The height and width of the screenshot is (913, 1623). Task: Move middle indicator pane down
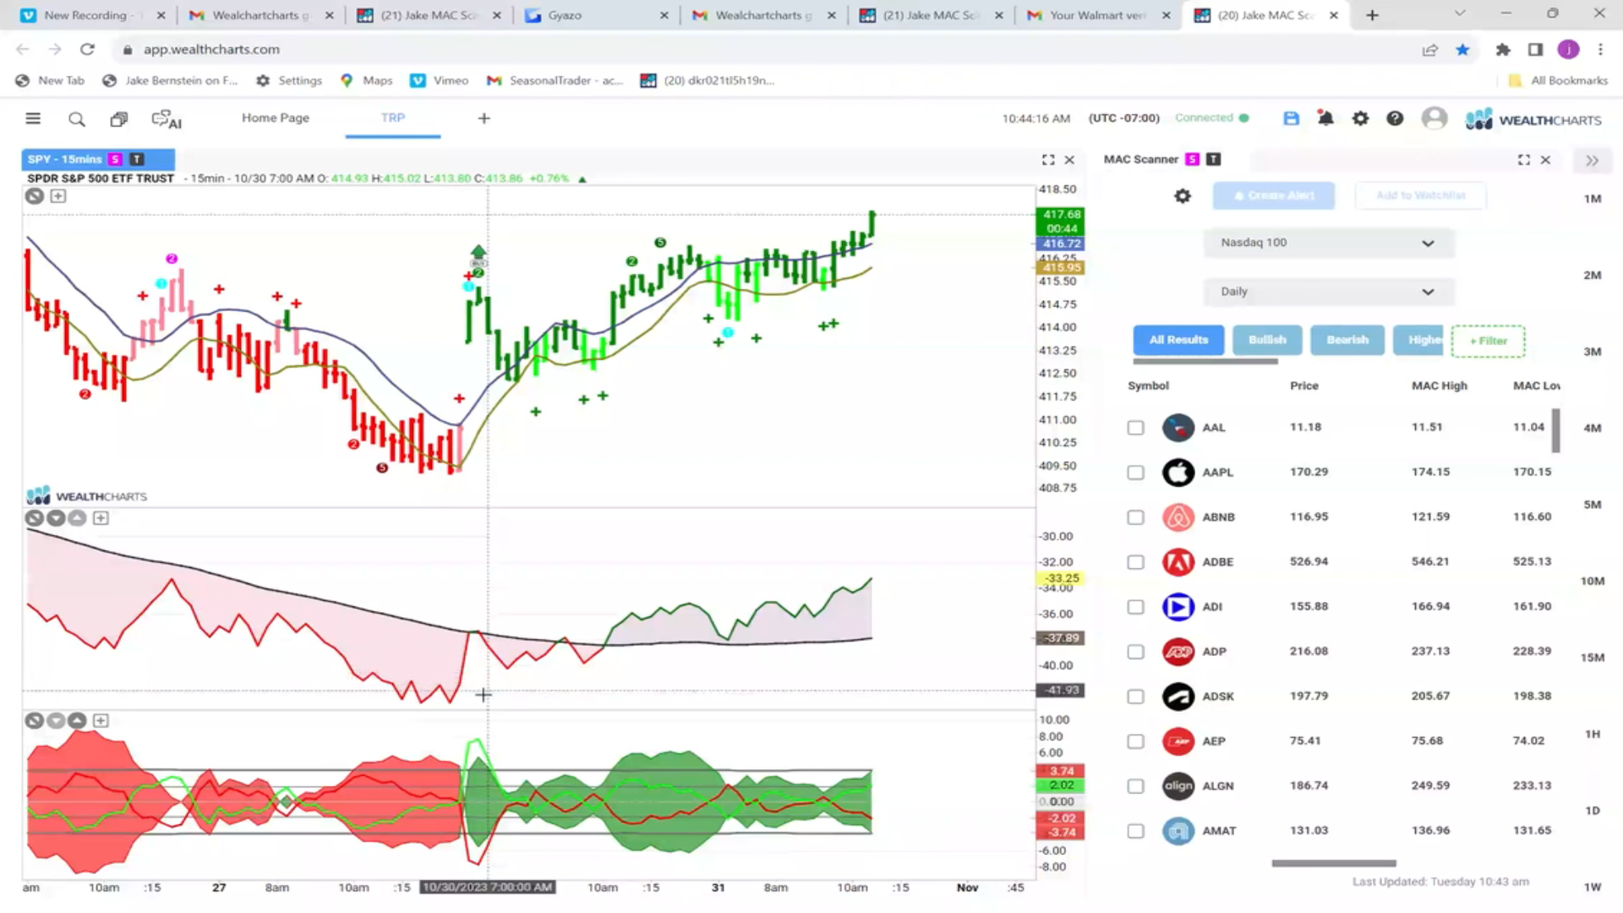click(56, 518)
